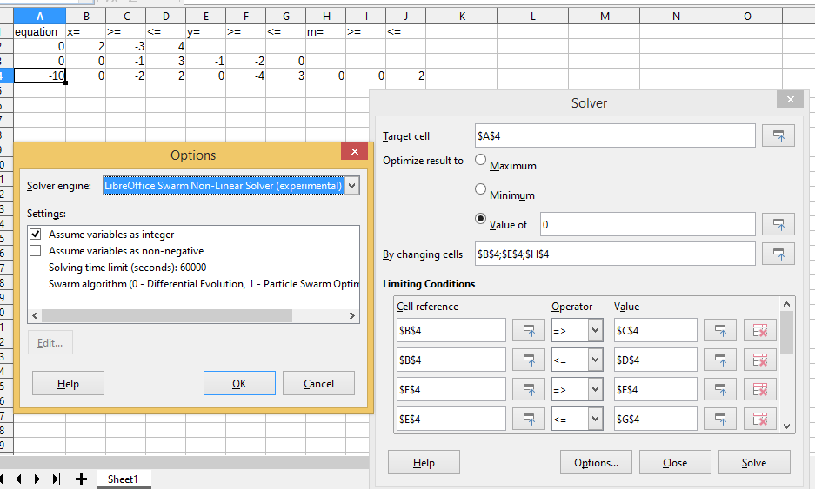Click Value of input field
Viewport: 815px width, 489px height.
pos(648,224)
